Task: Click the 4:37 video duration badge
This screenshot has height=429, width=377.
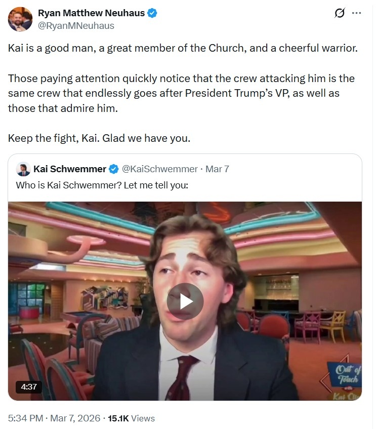Action: [x=29, y=386]
